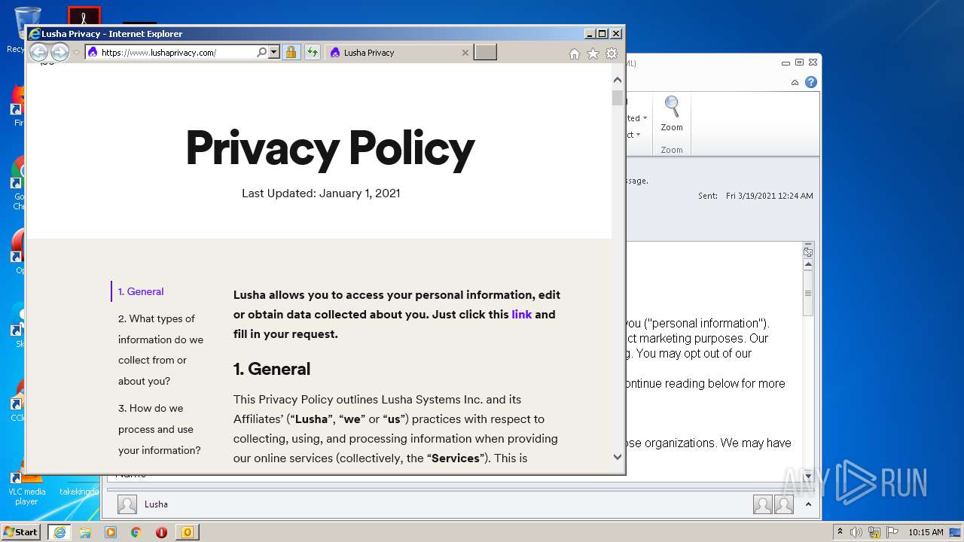Open the Windows Start menu

coord(21,531)
